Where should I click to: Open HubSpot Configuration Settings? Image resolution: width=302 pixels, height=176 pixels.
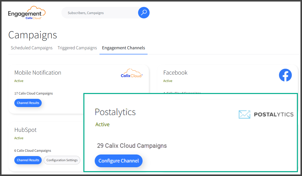[62, 160]
